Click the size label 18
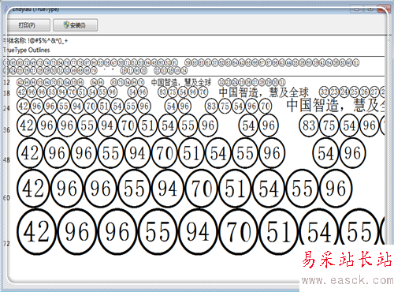Viewport: 394px width, 292px height. pyautogui.click(x=6, y=93)
